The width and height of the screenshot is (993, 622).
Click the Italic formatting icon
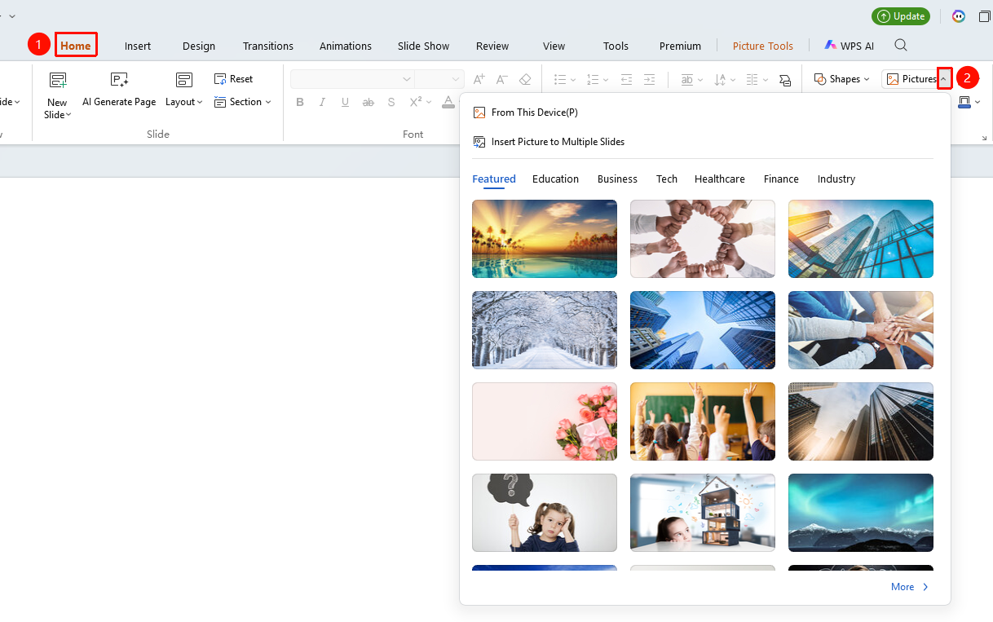coord(323,102)
